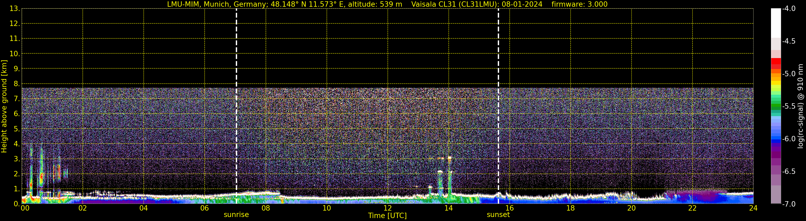This screenshot has height=221, width=806.
Task: Click the time axis tick "00"
Action: coord(25,208)
